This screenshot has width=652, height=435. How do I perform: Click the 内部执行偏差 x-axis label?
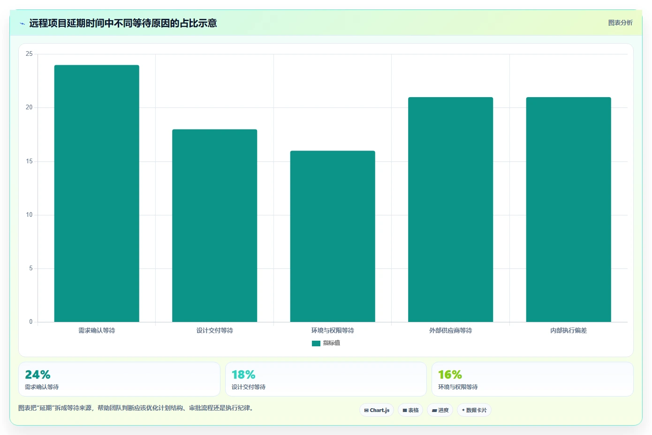569,330
